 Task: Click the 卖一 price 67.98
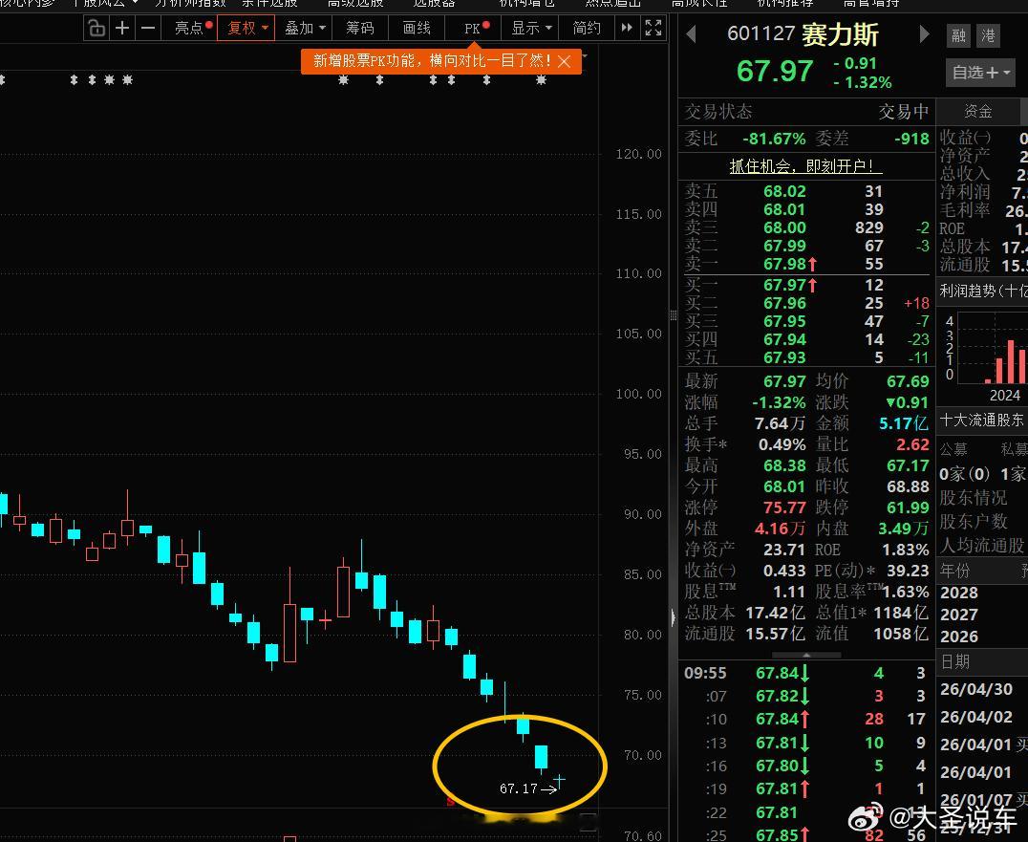pyautogui.click(x=784, y=264)
